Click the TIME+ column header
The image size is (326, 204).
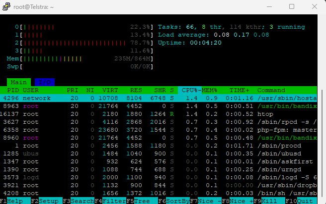pyautogui.click(x=240, y=90)
